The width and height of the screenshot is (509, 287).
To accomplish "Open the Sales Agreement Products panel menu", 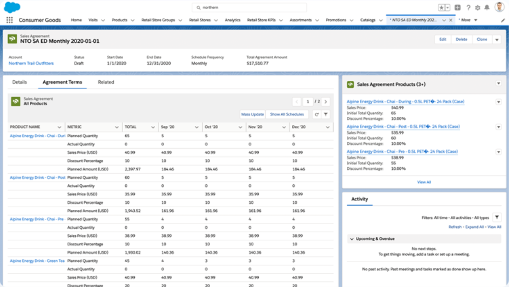I will pyautogui.click(x=498, y=84).
